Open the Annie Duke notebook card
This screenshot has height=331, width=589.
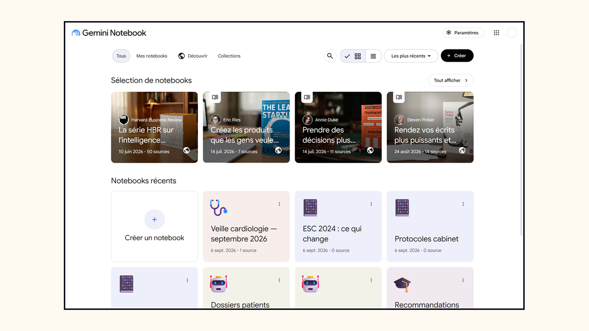pos(338,127)
